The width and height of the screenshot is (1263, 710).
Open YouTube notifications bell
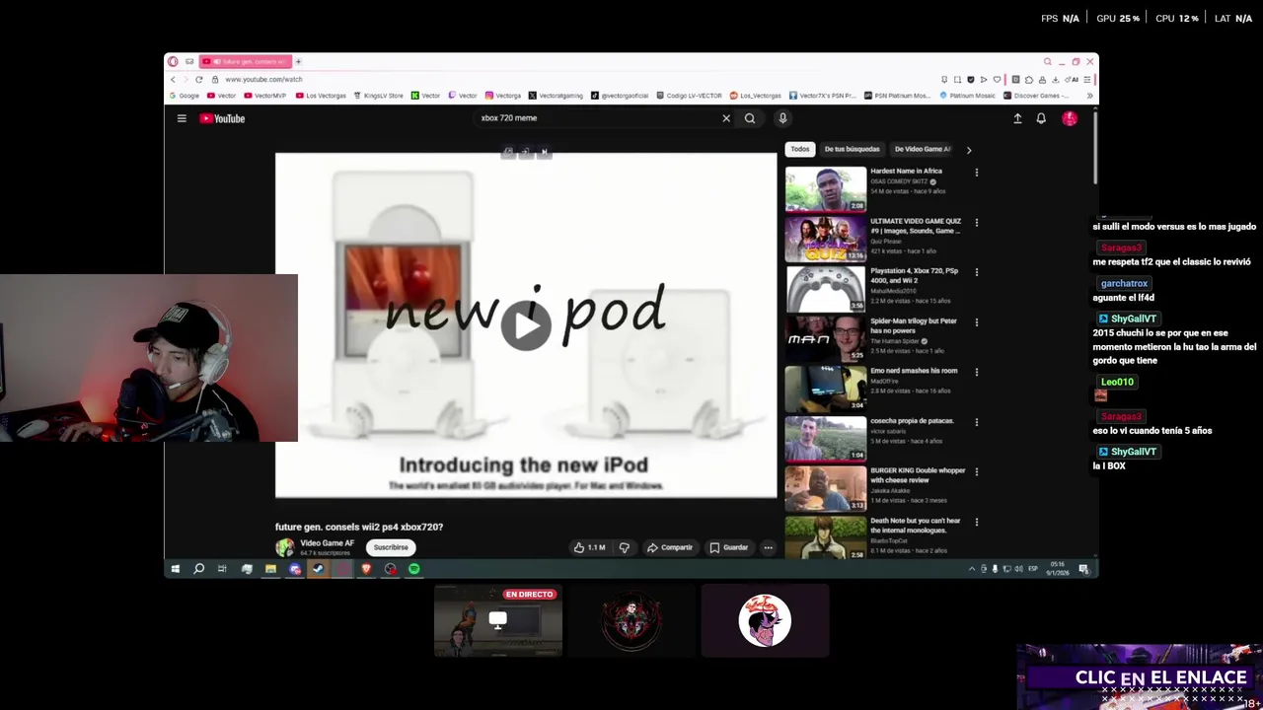(x=1041, y=118)
